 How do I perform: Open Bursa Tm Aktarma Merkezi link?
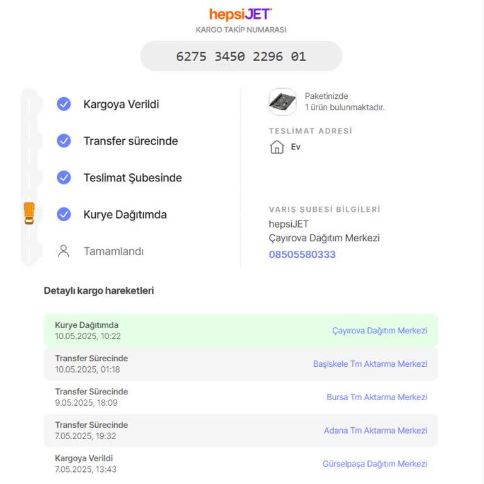[377, 397]
